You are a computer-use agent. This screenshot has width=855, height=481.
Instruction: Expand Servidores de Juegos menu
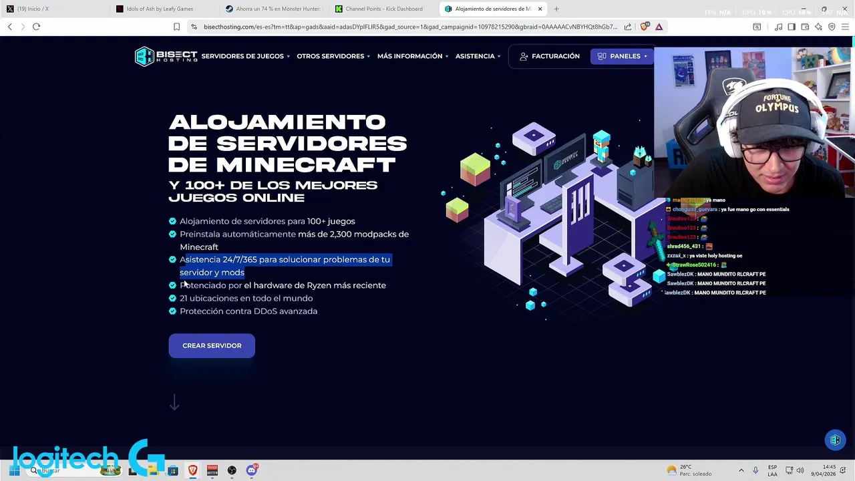[x=245, y=56]
